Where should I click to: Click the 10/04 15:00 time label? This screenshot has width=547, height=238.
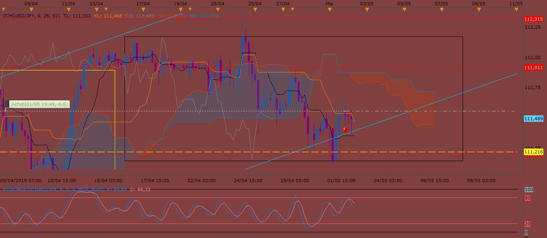pos(61,181)
